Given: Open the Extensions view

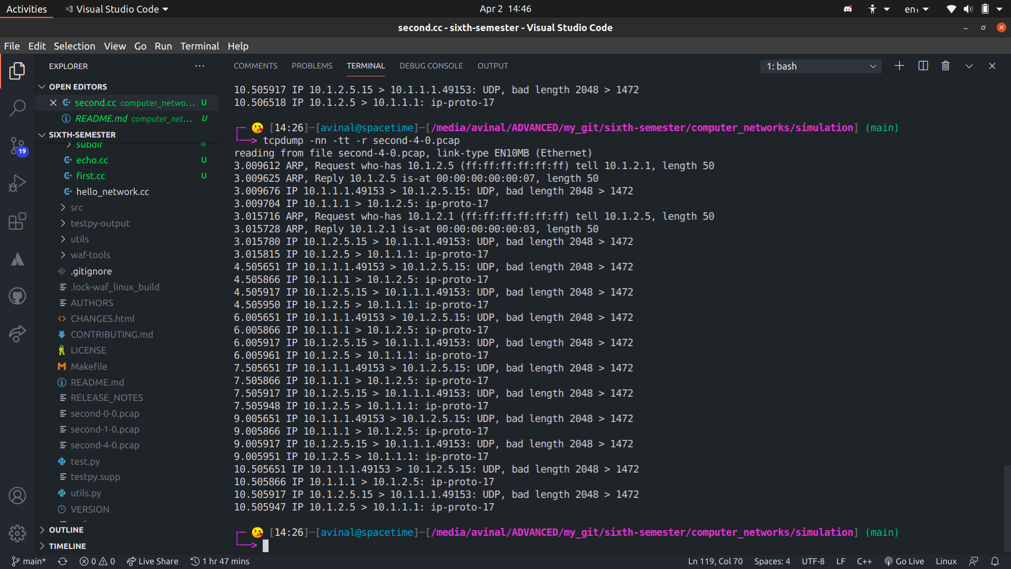Looking at the screenshot, I should pyautogui.click(x=17, y=221).
